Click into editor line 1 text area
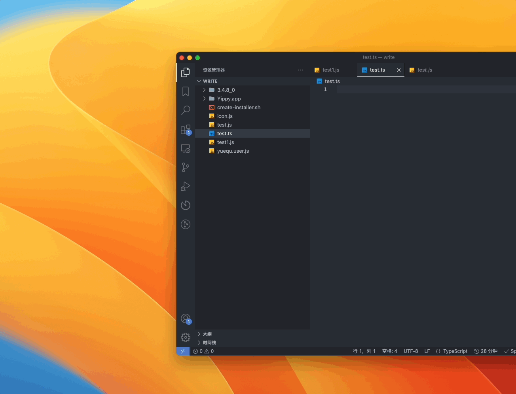Viewport: 516px width, 394px height. [427, 90]
